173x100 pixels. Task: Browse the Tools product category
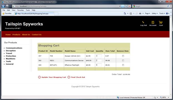(x=8, y=61)
